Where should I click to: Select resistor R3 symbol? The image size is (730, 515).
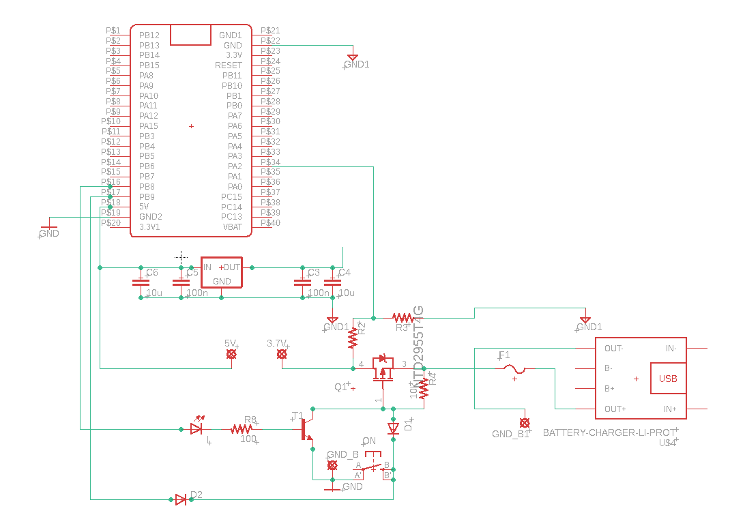tap(403, 318)
